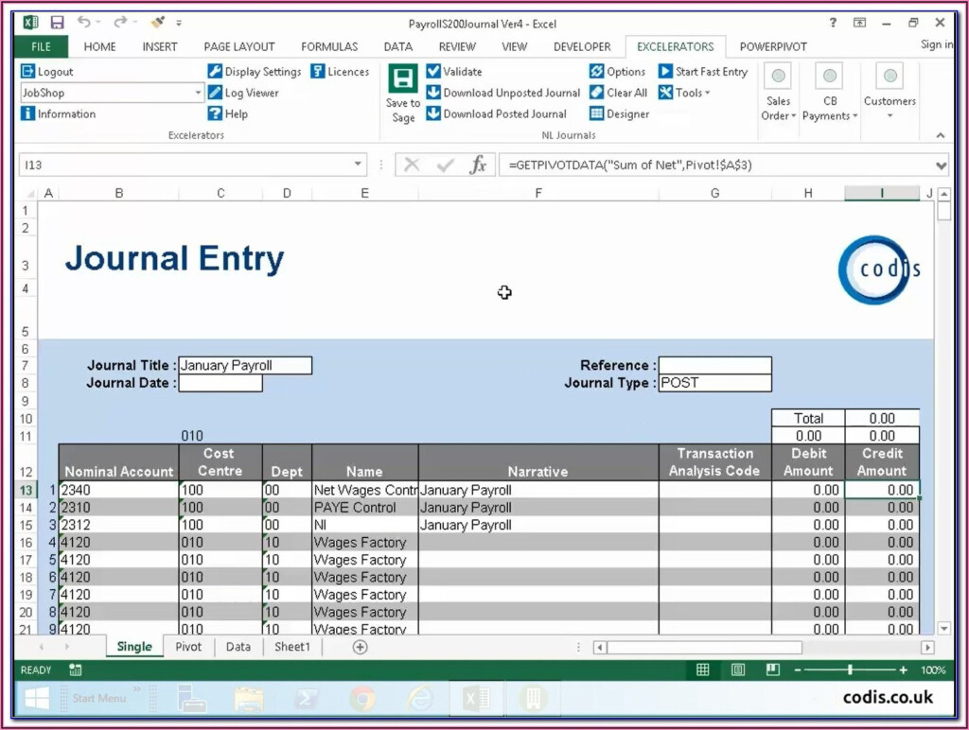
Task: Click the Journal Type POST cell
Action: (x=715, y=383)
